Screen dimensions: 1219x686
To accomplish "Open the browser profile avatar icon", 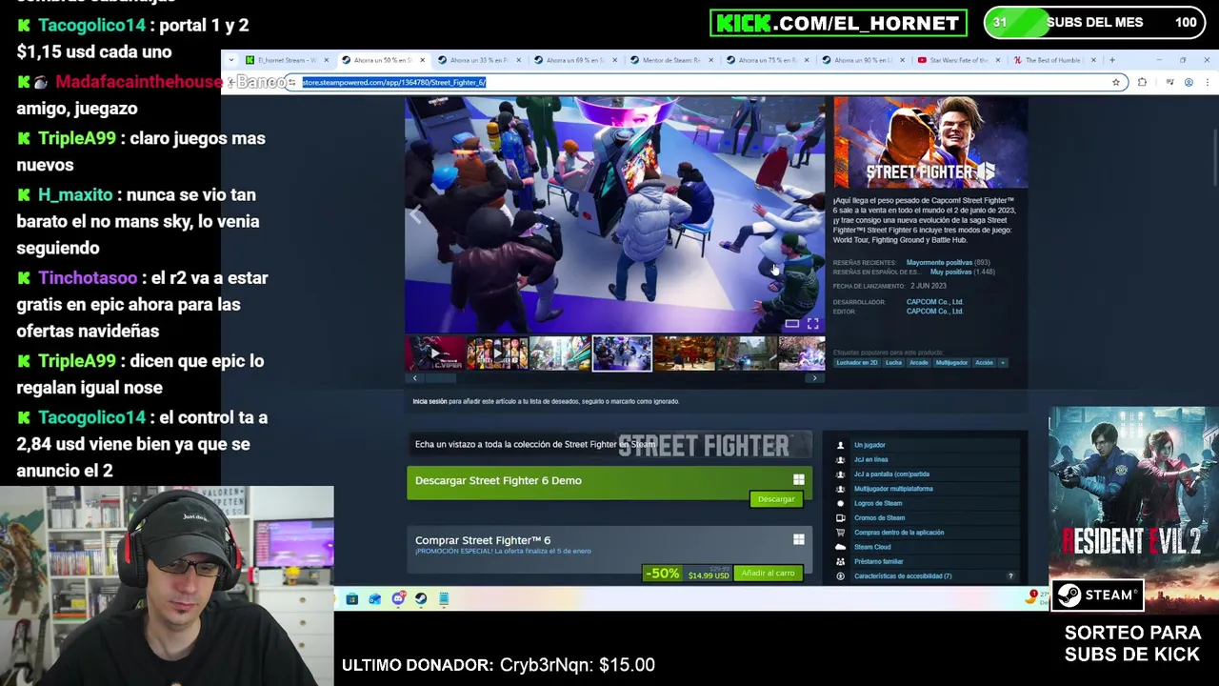I will [1189, 82].
